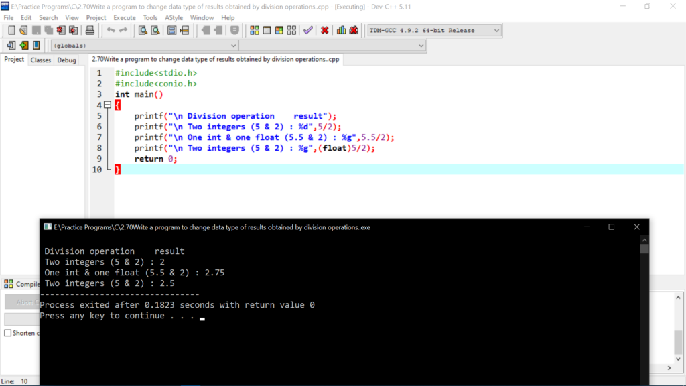
Task: Expand the (globals) class browser dropdown
Action: coord(233,45)
